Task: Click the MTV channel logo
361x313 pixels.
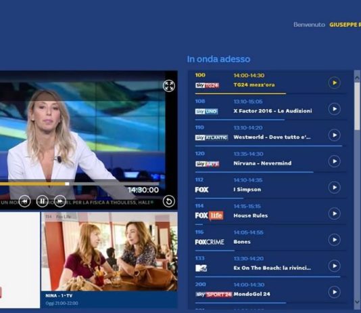Action: (201, 268)
